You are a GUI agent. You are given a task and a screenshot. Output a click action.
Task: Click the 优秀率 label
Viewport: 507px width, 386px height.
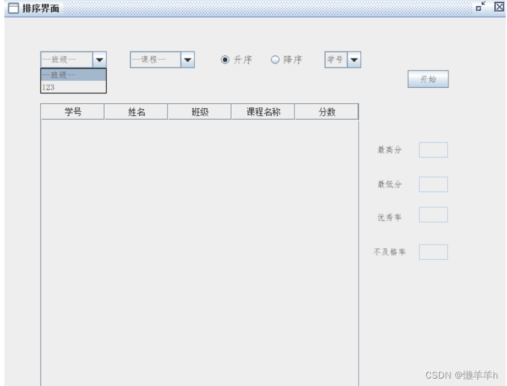coord(390,217)
